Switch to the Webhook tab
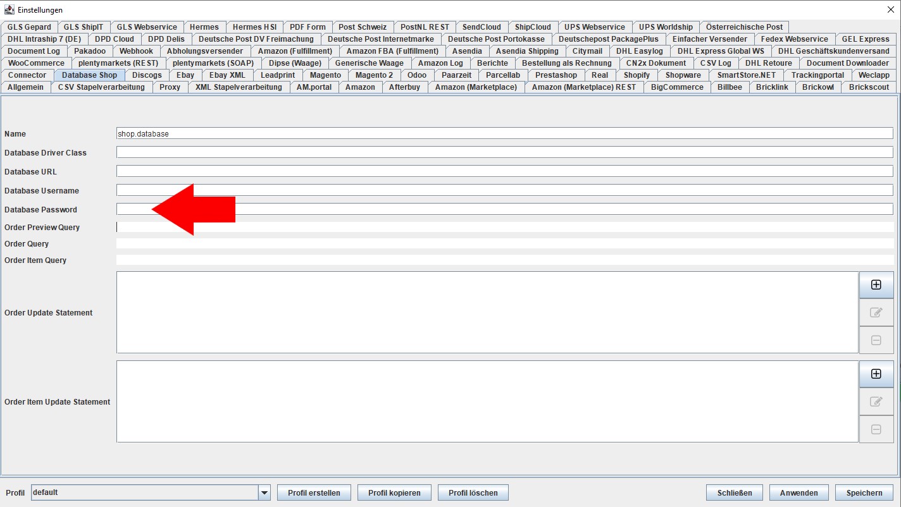 click(136, 51)
